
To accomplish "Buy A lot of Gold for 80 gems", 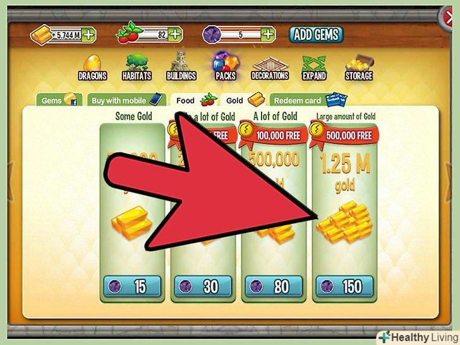I will 274,286.
